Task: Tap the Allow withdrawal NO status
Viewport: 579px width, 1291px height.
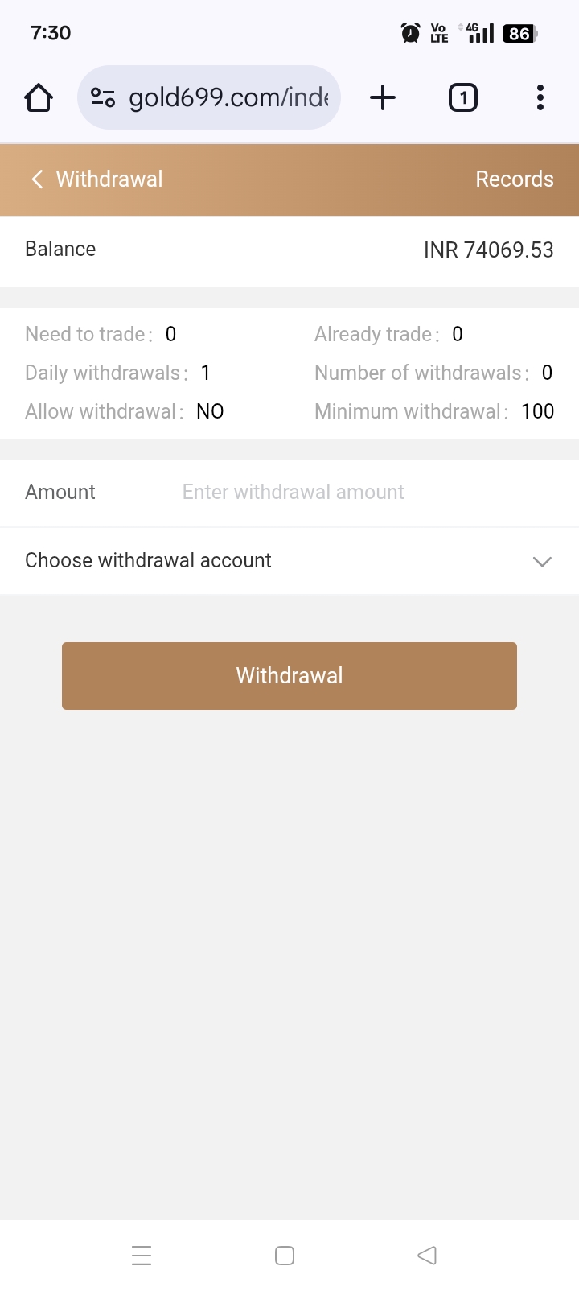Action: [x=210, y=411]
